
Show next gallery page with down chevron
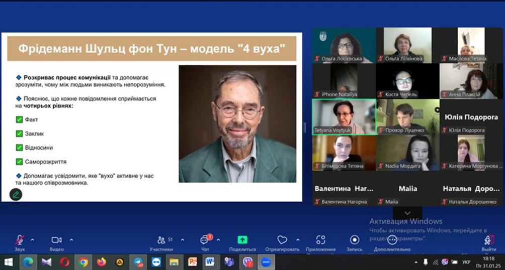coord(407,213)
